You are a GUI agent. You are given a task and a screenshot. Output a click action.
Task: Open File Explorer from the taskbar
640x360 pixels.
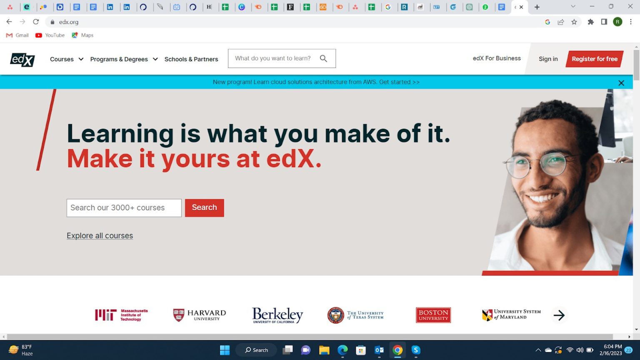[324, 350]
